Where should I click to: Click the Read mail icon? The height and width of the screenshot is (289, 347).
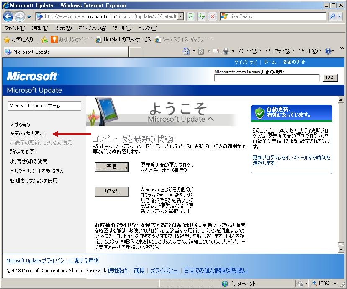tap(216, 51)
